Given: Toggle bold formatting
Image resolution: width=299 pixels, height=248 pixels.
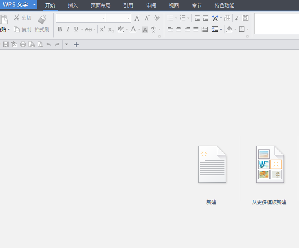Looking at the screenshot, I should [x=60, y=29].
